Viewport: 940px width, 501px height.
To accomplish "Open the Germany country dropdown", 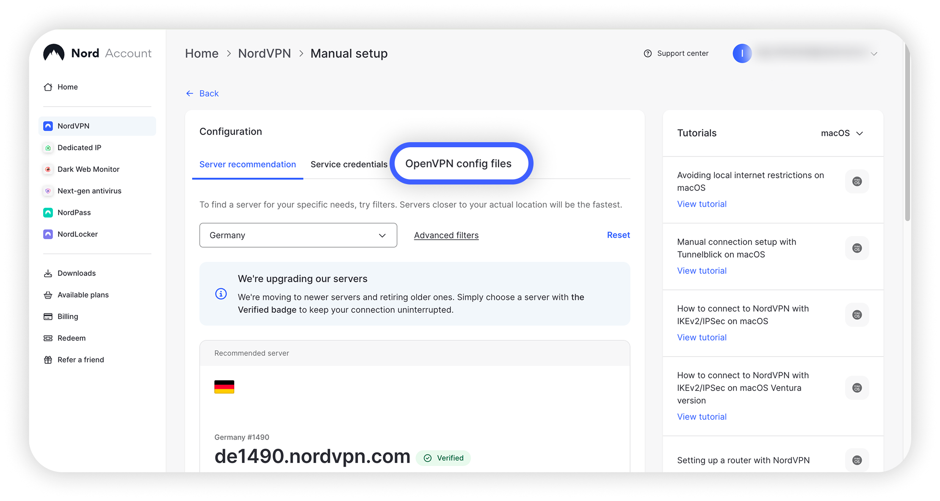I will coord(298,235).
